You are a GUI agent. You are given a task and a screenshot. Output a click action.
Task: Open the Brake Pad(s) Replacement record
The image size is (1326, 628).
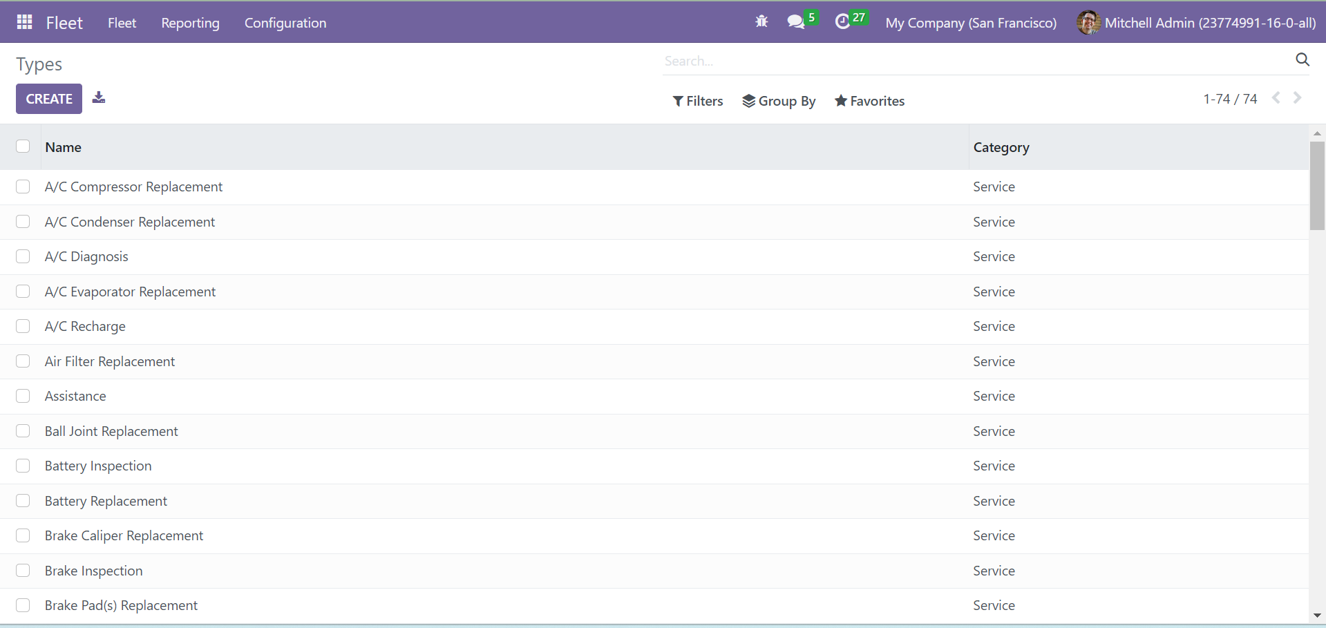pyautogui.click(x=121, y=605)
